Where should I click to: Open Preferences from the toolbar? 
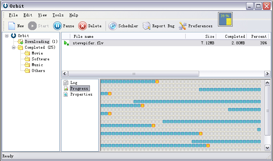(x=183, y=26)
